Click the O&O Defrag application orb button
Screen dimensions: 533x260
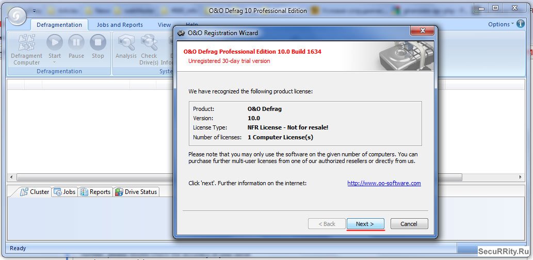18,16
